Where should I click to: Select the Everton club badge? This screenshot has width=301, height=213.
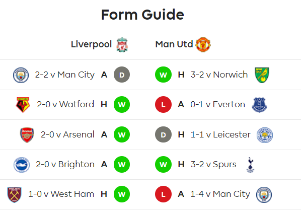[x=259, y=105]
